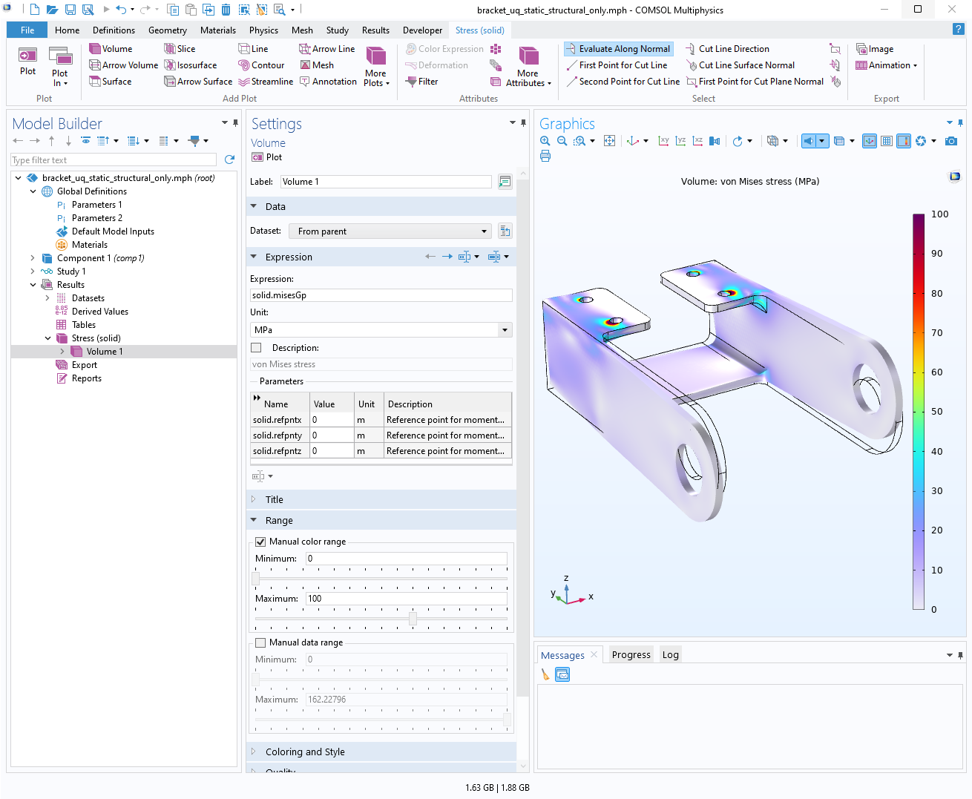The height and width of the screenshot is (799, 972).
Task: Click the Plot button in Settings
Action: (267, 157)
